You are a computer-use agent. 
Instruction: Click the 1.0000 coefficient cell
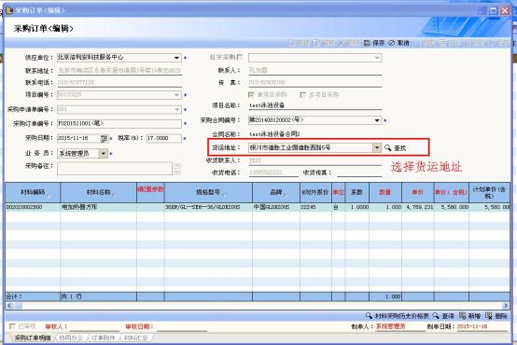357,207
